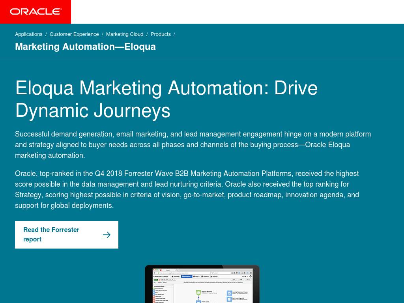Image resolution: width=404 pixels, height=303 pixels.
Task: Click the Read the Forrester report button
Action: pos(67,235)
